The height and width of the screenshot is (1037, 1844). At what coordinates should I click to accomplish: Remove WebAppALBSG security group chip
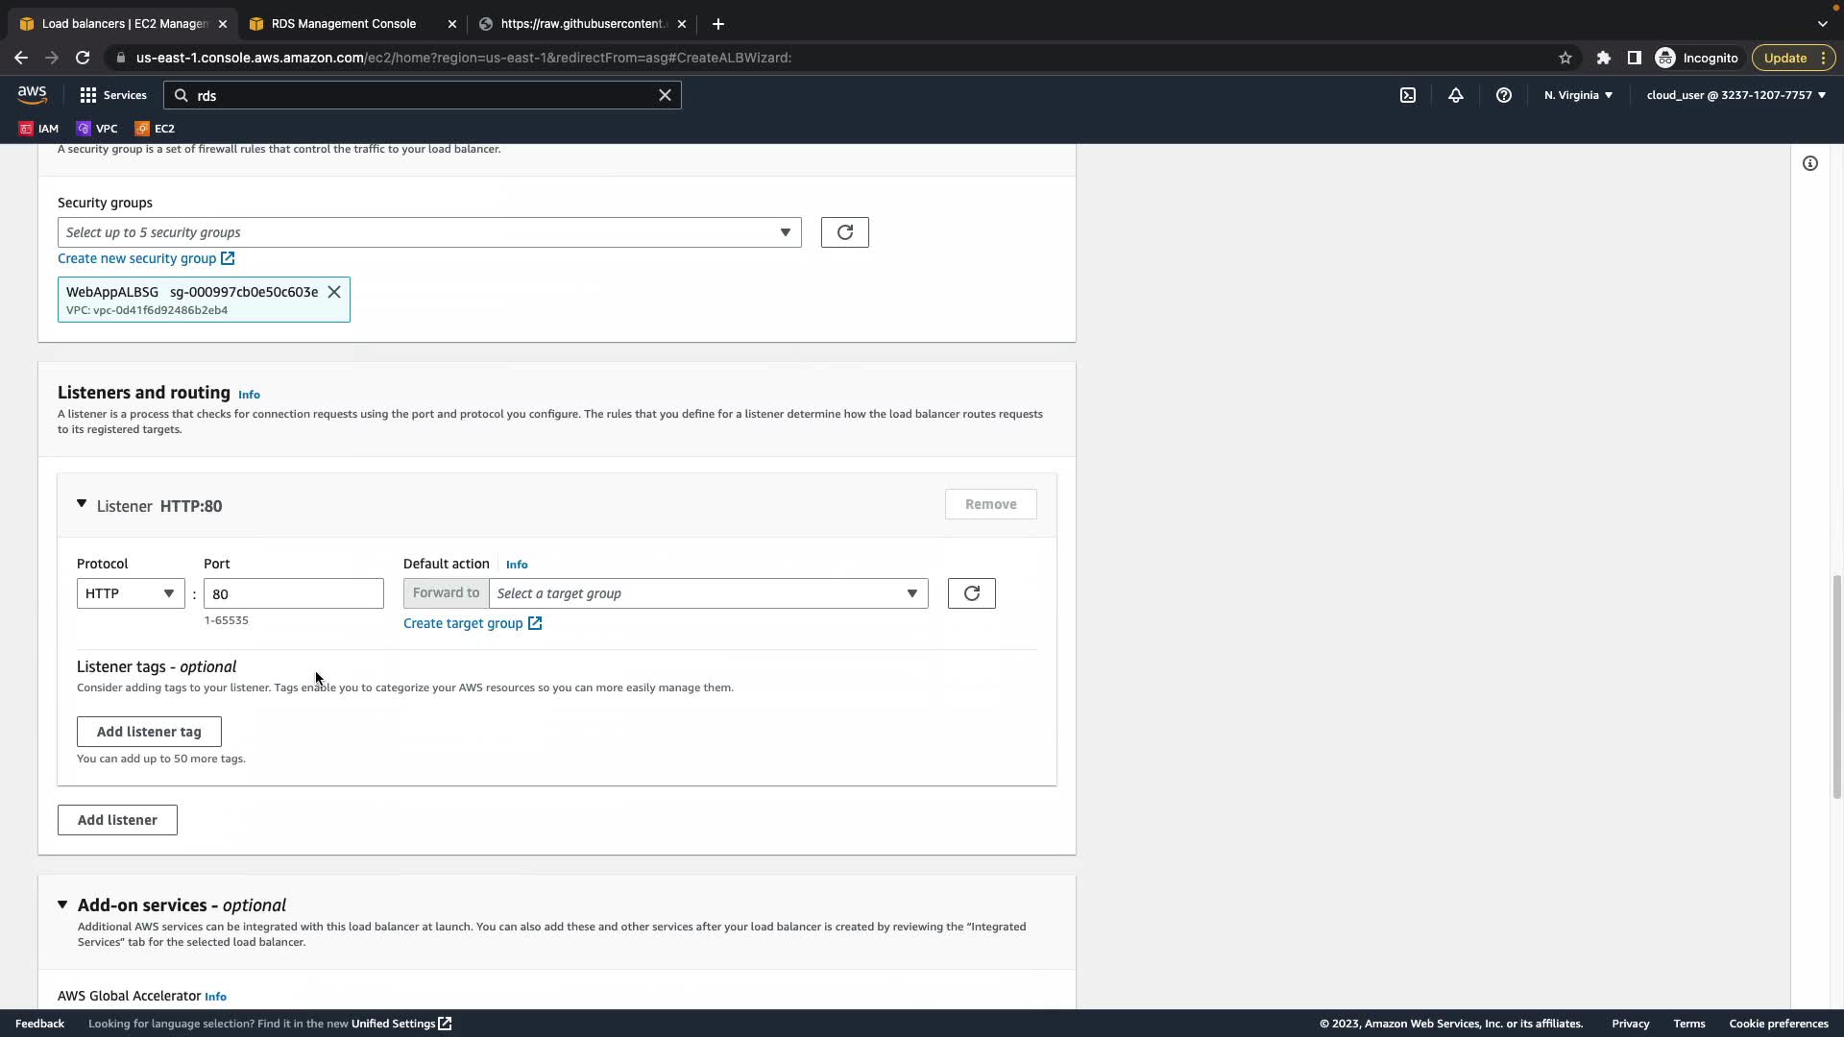334,292
